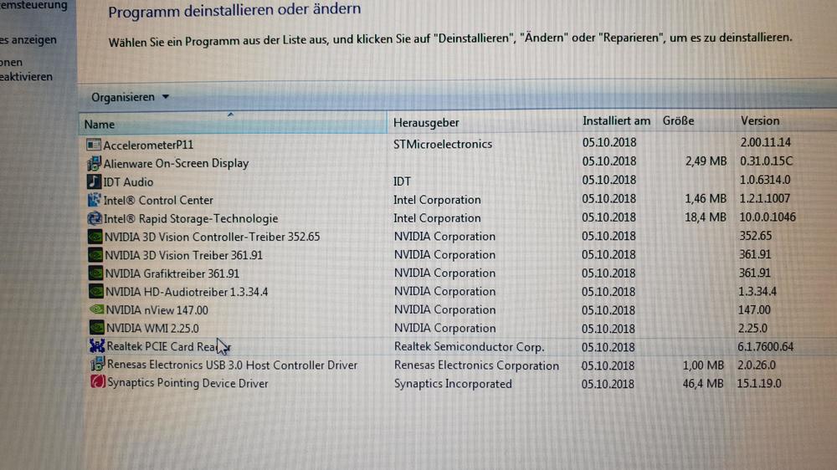
Task: Sort programs by Herausgeber column
Action: coord(426,123)
